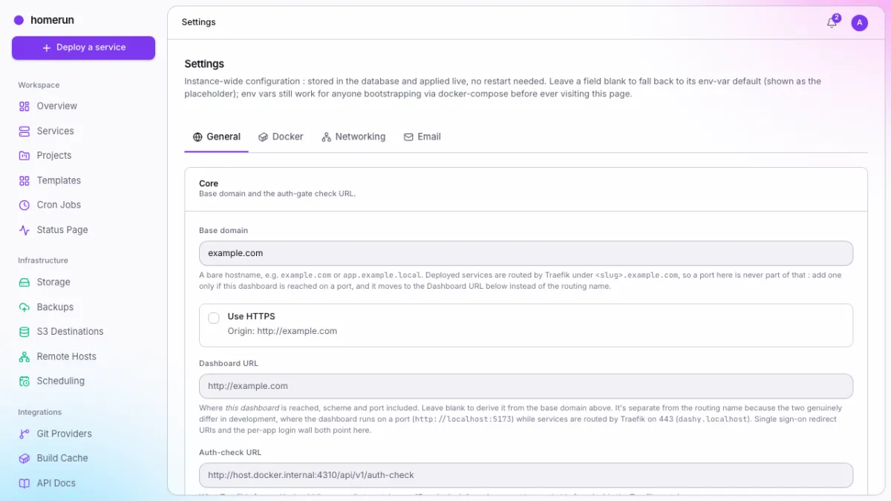Click the 'Settings' breadcrumb in top bar
The width and height of the screenshot is (891, 501).
point(198,22)
